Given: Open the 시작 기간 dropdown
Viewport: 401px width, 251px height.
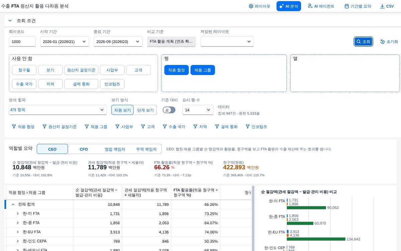Looking at the screenshot, I should 64,41.
